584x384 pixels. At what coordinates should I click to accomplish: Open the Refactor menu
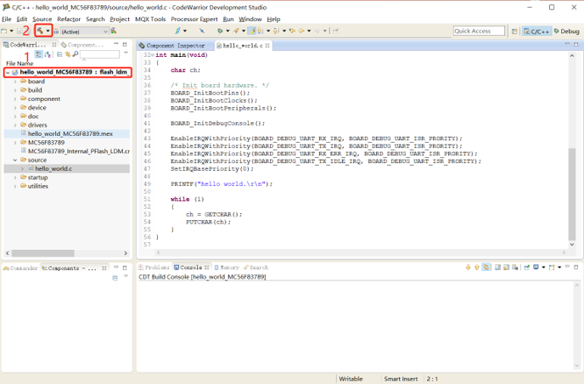click(x=69, y=19)
